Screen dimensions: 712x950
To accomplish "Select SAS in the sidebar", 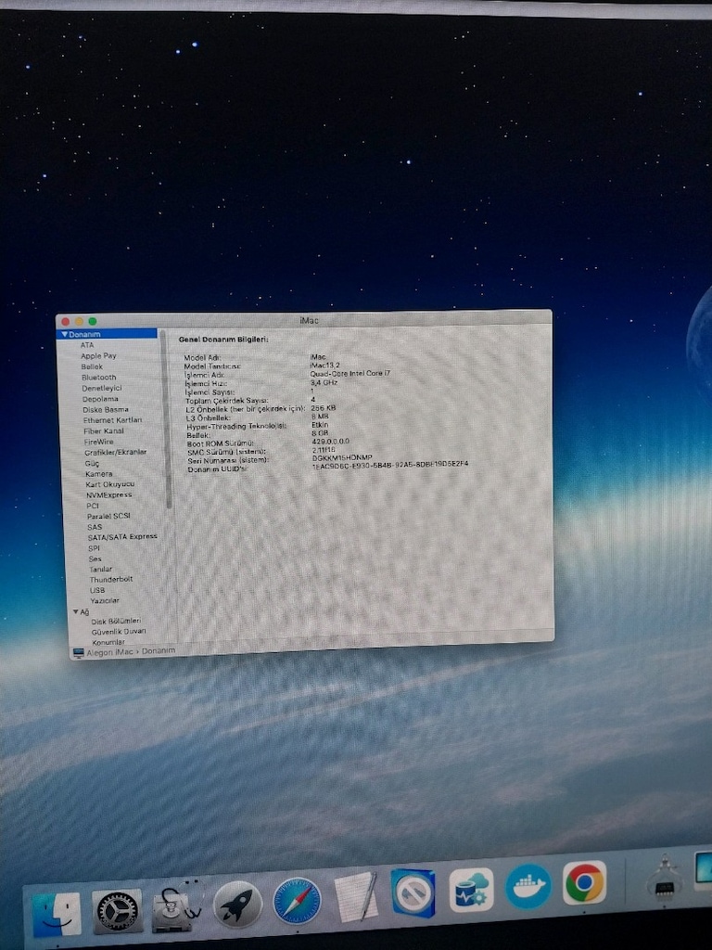I will [95, 527].
